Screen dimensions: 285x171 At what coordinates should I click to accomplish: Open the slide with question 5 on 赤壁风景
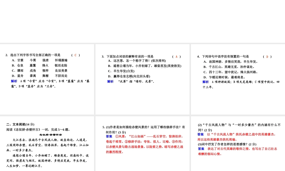coord(142,144)
